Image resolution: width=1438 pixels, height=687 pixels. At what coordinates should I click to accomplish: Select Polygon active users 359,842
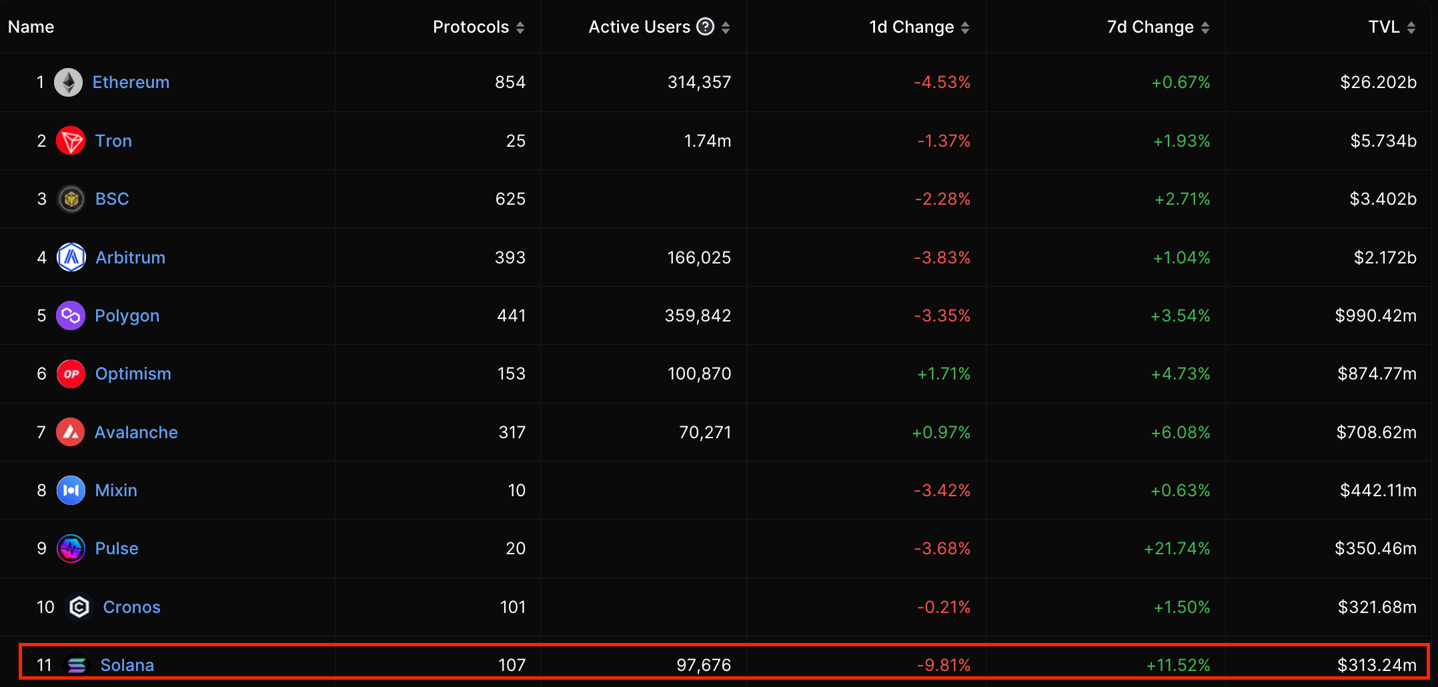click(x=698, y=315)
